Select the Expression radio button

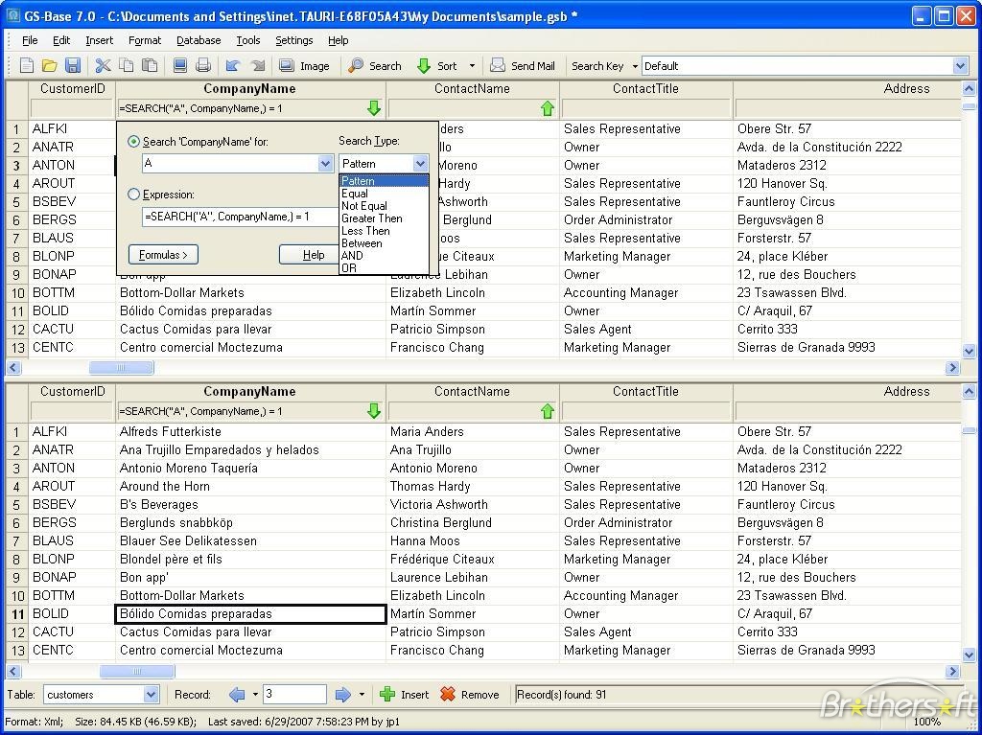click(x=133, y=195)
